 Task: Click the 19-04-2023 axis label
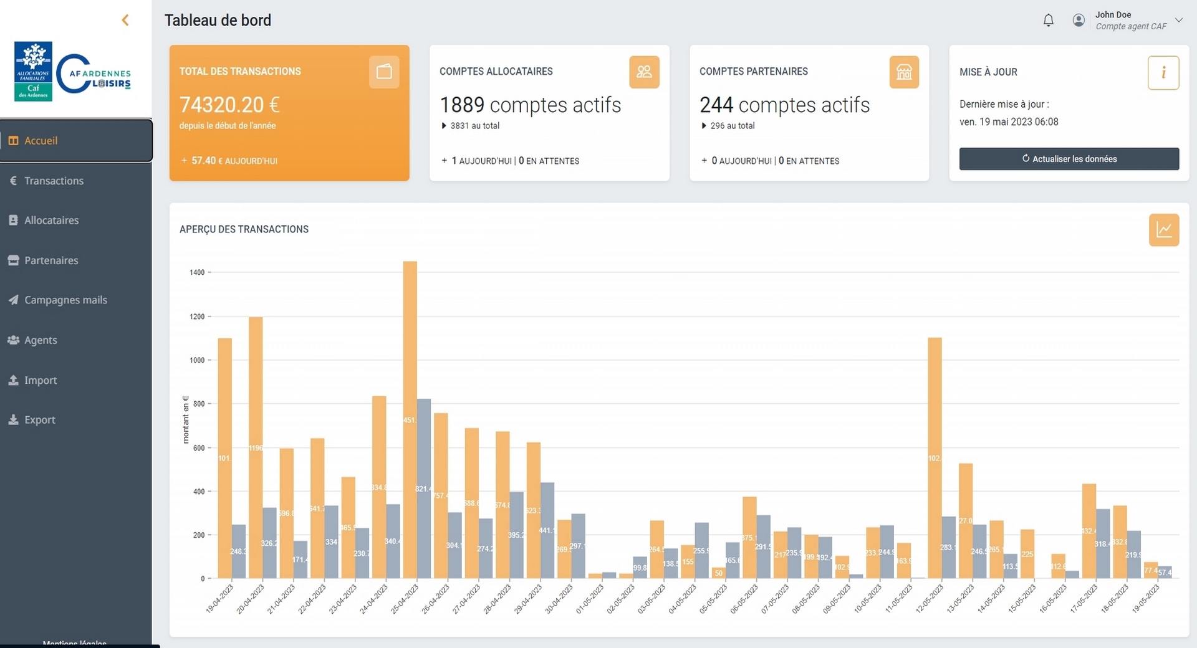click(x=219, y=599)
